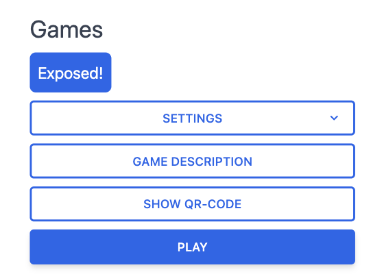The height and width of the screenshot is (274, 384).
Task: Open the Game Description
Action: pyautogui.click(x=192, y=161)
